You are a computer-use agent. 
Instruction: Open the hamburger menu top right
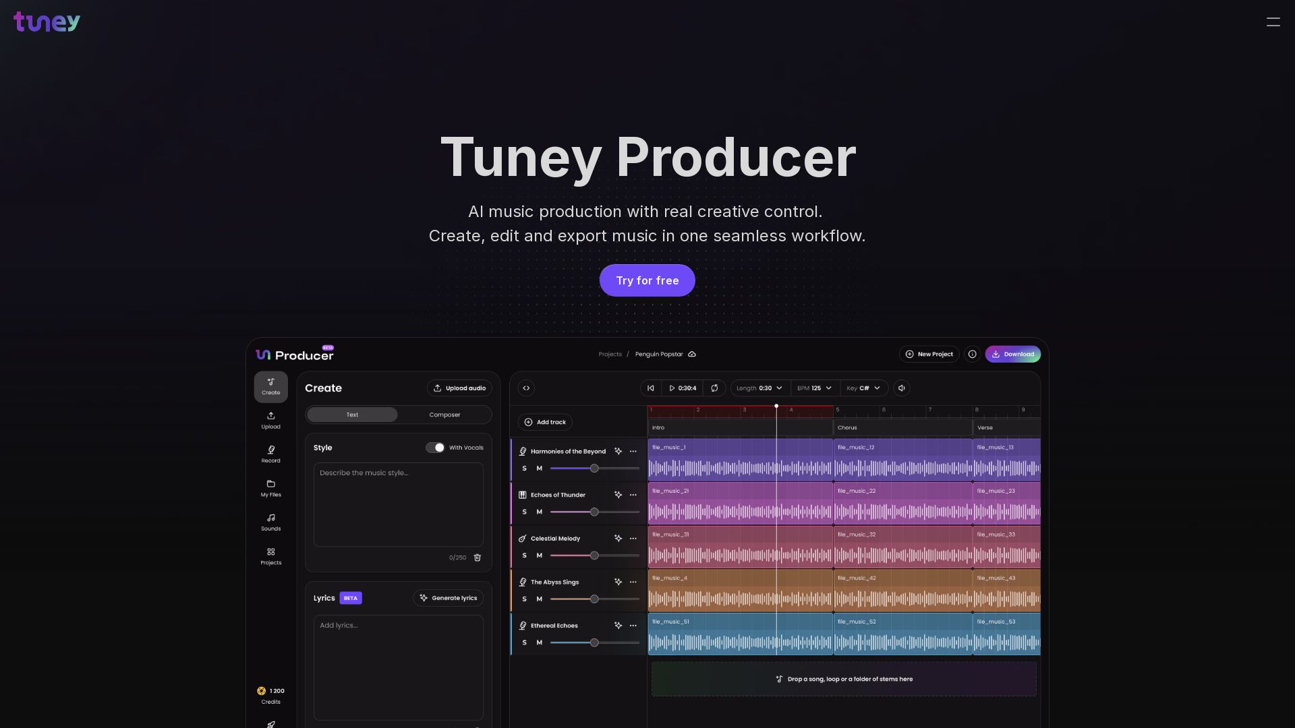(x=1273, y=22)
